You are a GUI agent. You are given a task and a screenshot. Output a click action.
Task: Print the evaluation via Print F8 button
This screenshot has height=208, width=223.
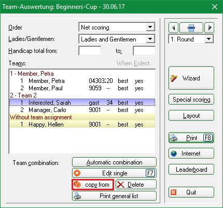tap(191, 138)
